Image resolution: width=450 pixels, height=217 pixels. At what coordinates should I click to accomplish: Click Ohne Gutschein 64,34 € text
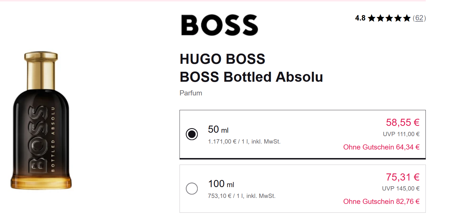pos(381,147)
